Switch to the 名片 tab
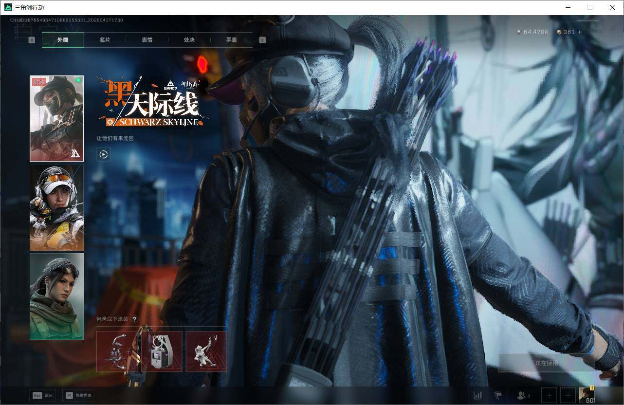This screenshot has width=624, height=405. tap(105, 40)
